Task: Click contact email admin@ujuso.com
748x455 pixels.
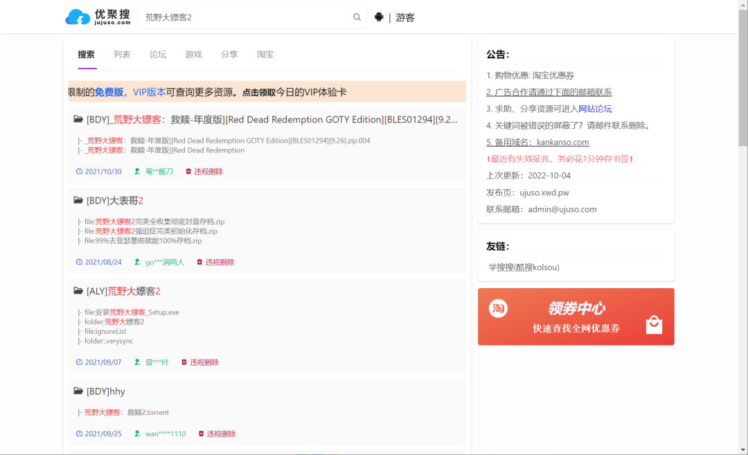Action: [562, 209]
